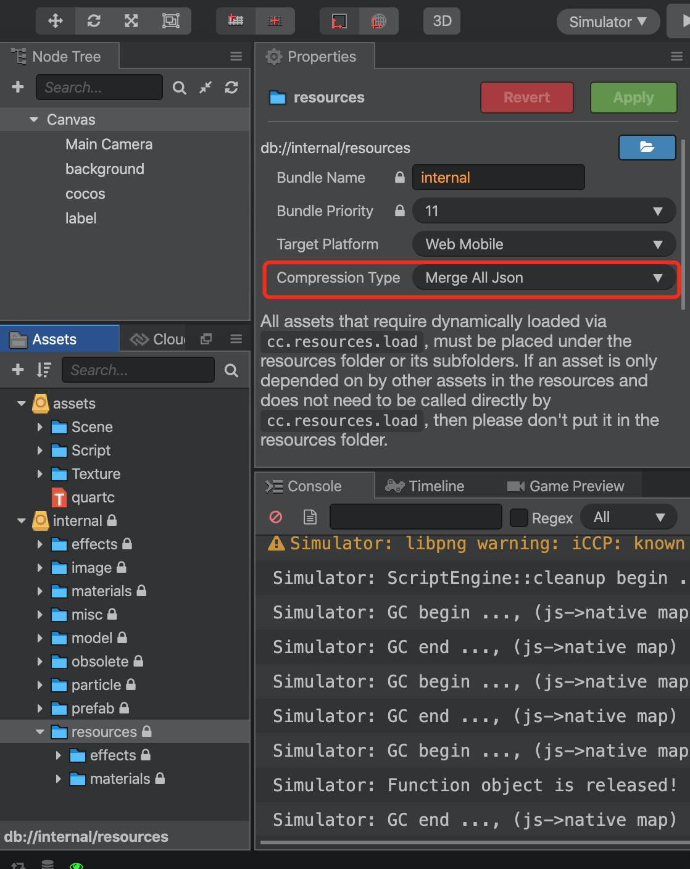Image resolution: width=690 pixels, height=869 pixels.
Task: Select the move tool in toolbar
Action: click(56, 22)
